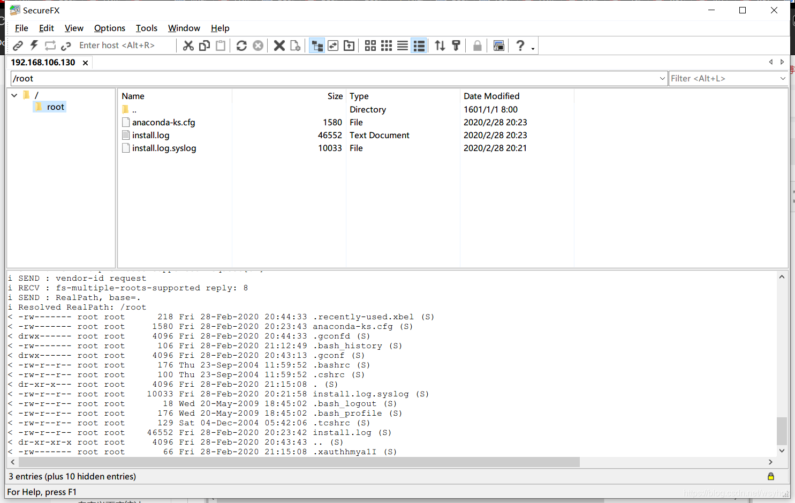This screenshot has height=503, width=795.
Task: Click the Connect link icon in toolbar
Action: coord(18,46)
